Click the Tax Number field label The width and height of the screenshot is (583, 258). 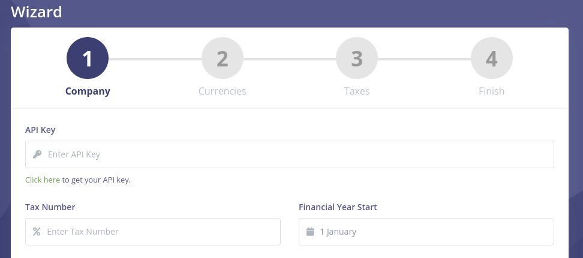tap(50, 207)
